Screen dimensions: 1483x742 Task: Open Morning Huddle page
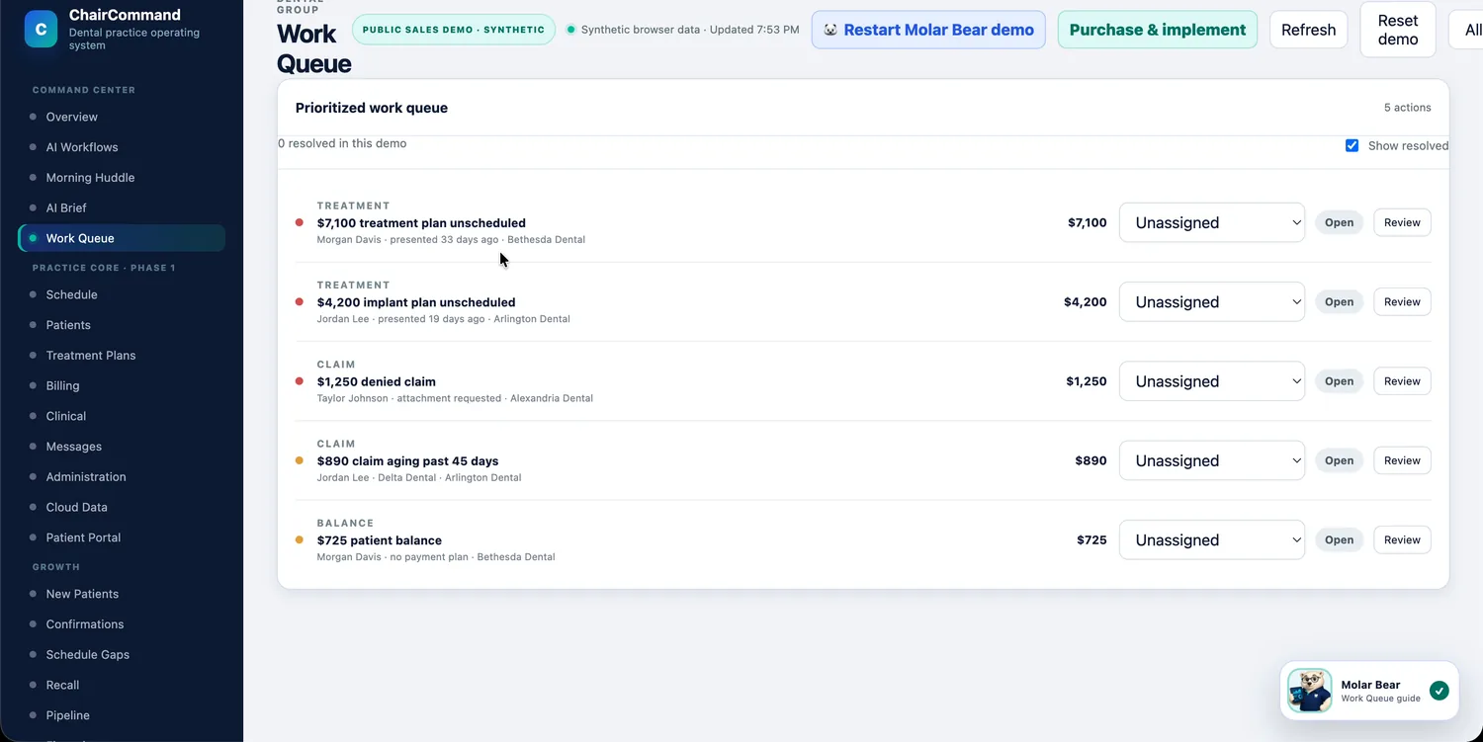click(122, 178)
